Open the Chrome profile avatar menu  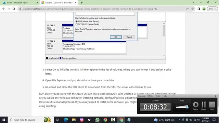click(x=204, y=9)
